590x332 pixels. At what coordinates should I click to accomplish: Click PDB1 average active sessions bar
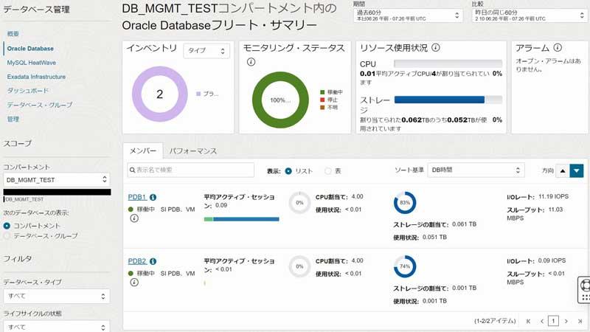tap(242, 219)
